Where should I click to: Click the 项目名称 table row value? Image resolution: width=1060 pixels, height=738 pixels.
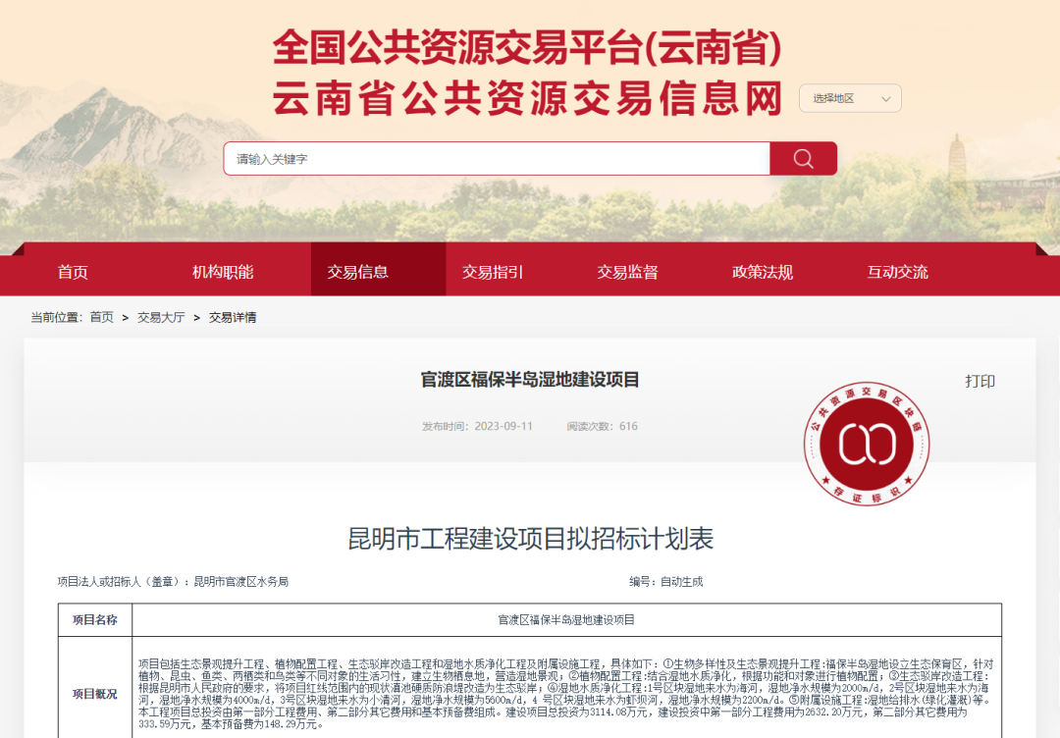[x=566, y=619]
